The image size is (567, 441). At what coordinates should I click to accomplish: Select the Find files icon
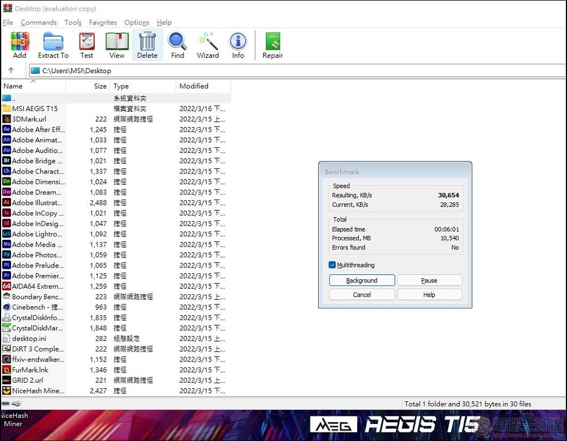point(177,45)
